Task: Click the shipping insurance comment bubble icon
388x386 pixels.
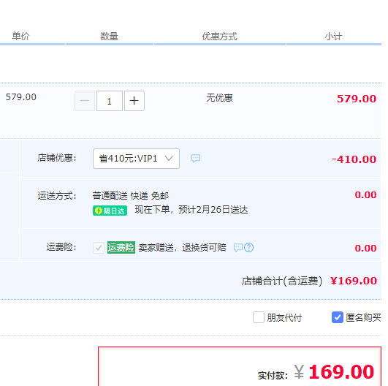Action: [238, 247]
